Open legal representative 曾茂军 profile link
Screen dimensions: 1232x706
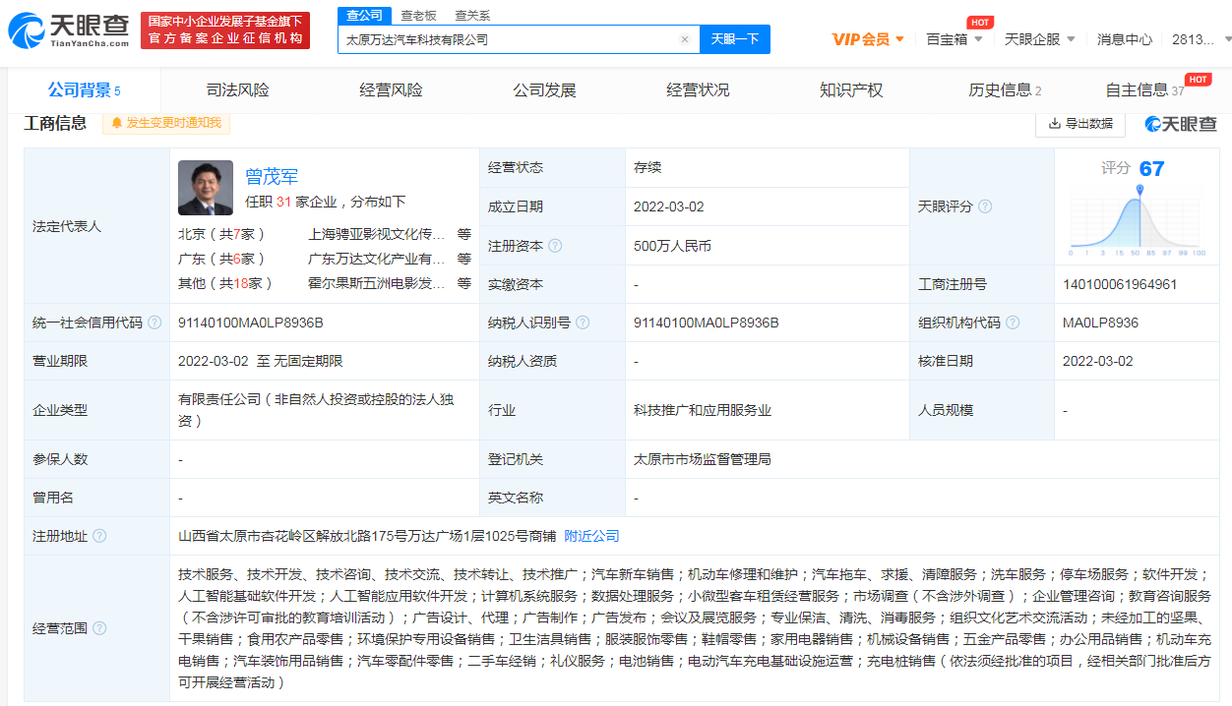point(272,177)
